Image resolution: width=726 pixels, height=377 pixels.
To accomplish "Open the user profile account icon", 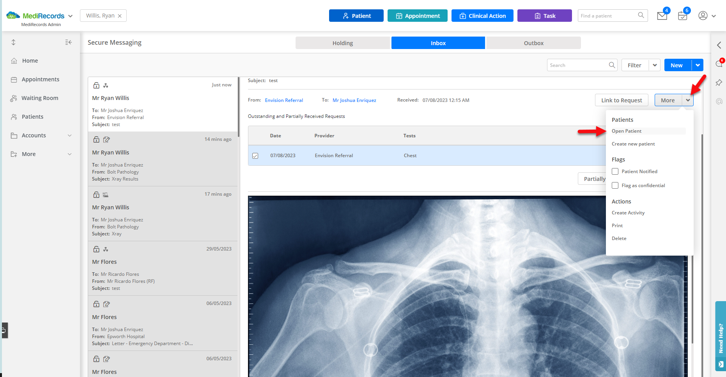I will [703, 16].
